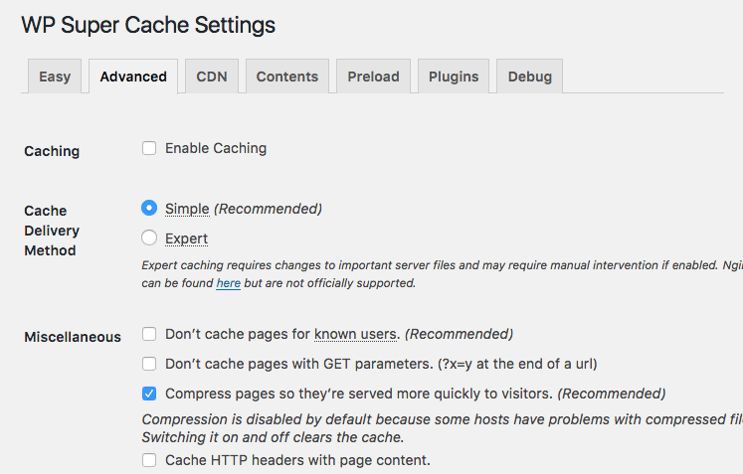The image size is (743, 474).
Task: Choose Expert cache delivery method
Action: pos(149,238)
